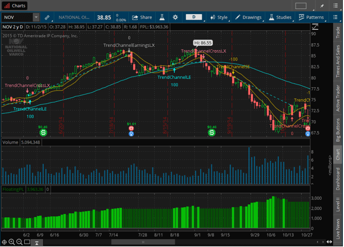The image size is (344, 247).
Task: Click the blue lightbulb icon under $1.61
Action: 131,133
